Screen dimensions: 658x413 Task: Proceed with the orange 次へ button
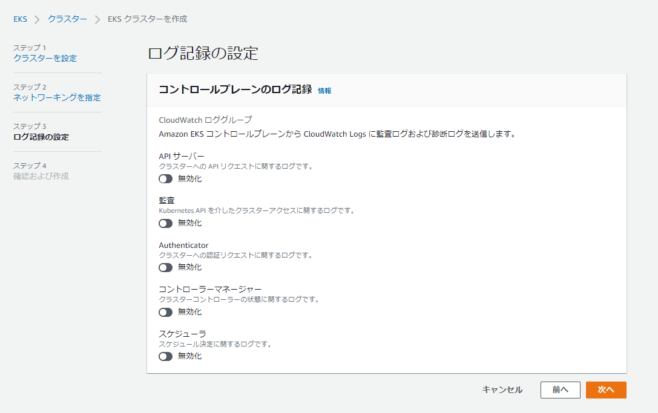[605, 390]
